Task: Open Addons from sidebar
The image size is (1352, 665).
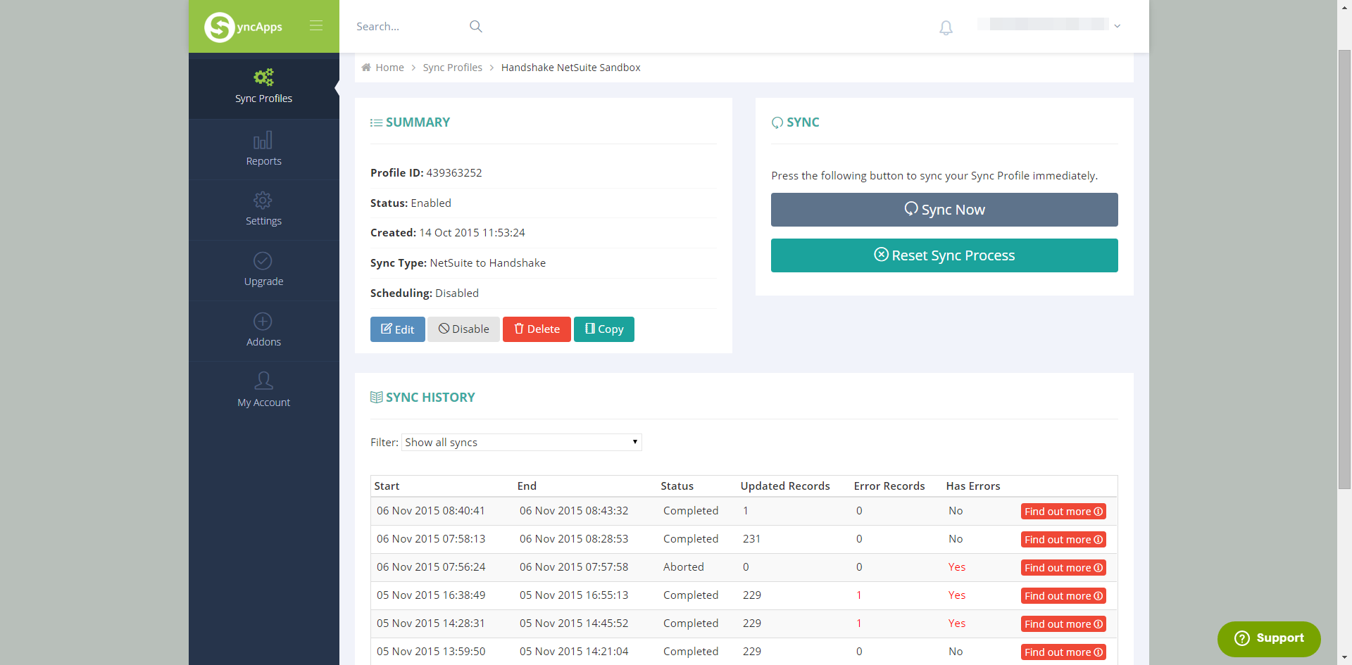Action: point(263,331)
